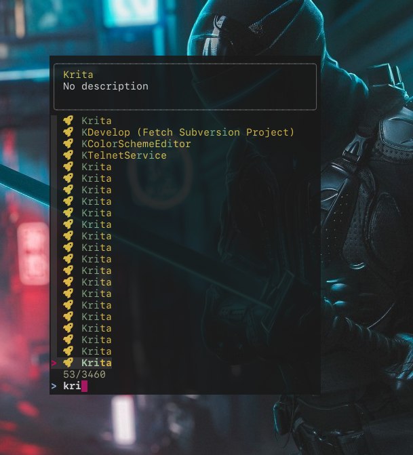Click the Krita title in the preview box
This screenshot has width=413, height=455.
[78, 75]
